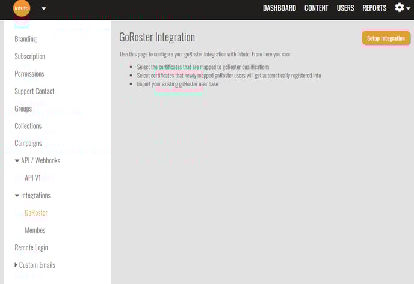Click text 'Import your existing goRoster user base'
Viewport: 414px width, 284px height.
coord(178,84)
